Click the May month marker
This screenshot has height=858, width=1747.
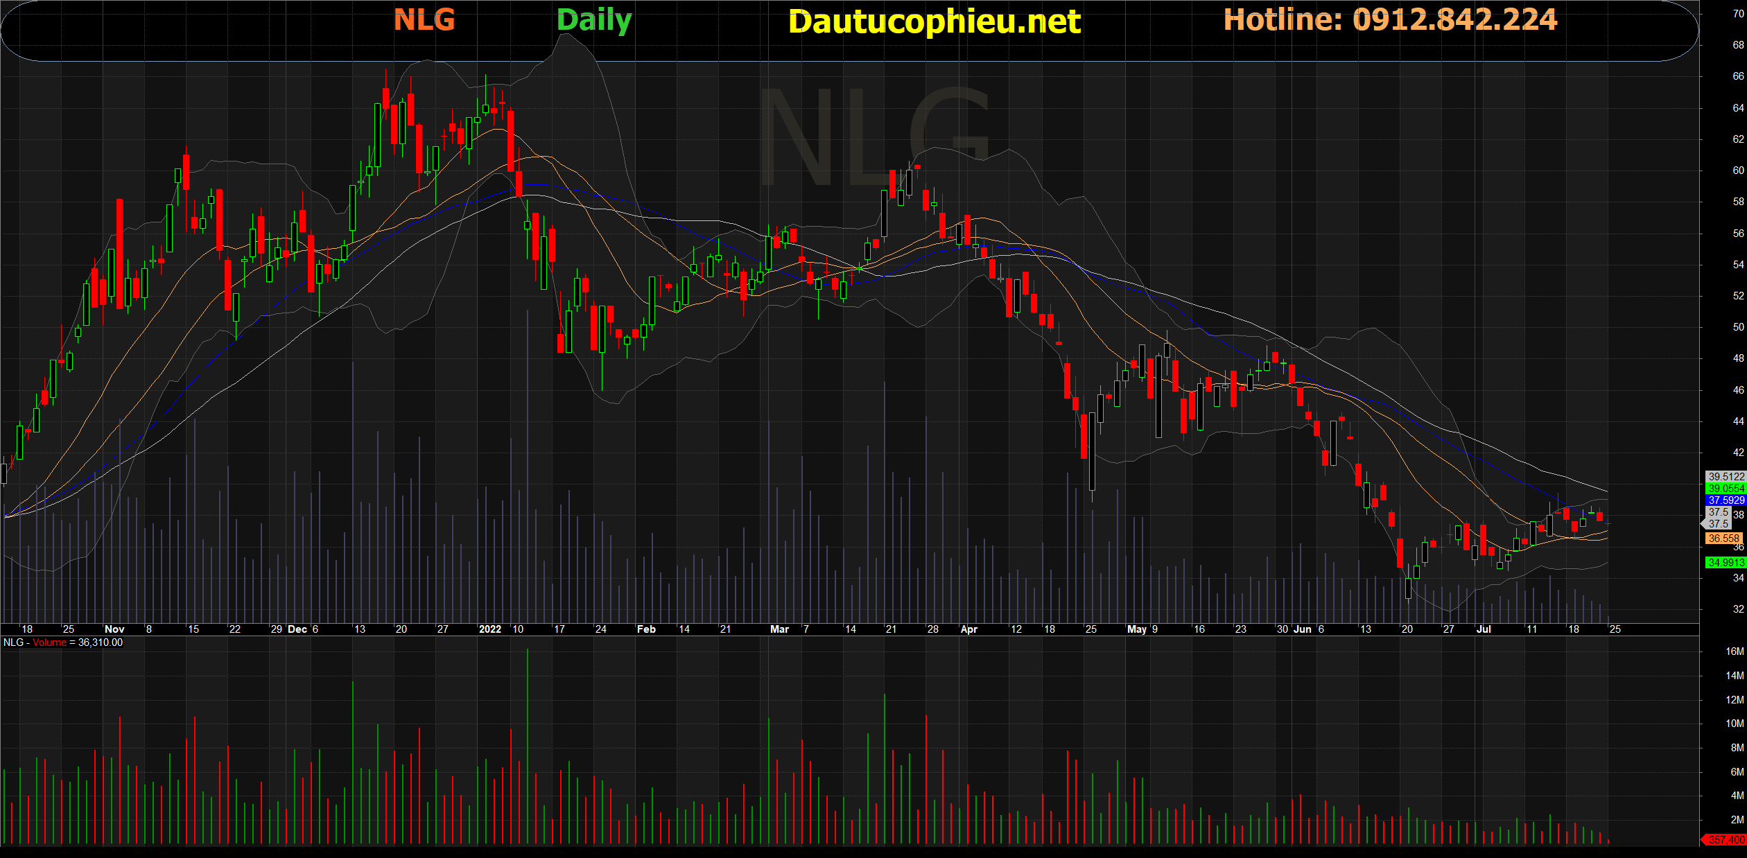pyautogui.click(x=1136, y=629)
